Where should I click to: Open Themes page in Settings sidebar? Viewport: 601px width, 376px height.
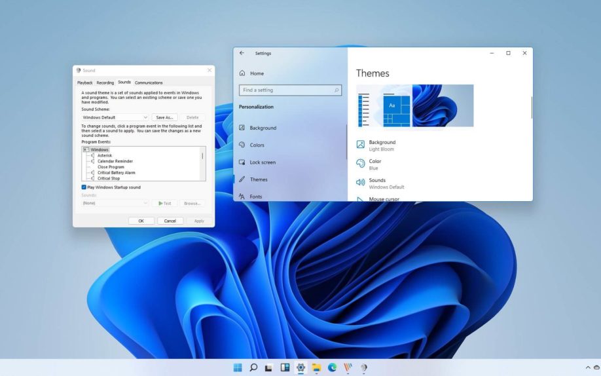coord(259,179)
